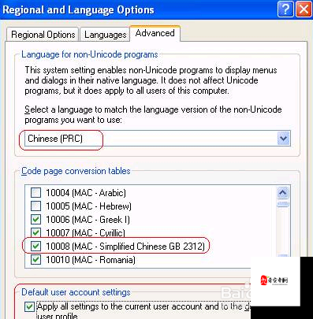
Task: Select the 10008 Simplified Chinese GB 2312 row label
Action: tap(125, 247)
